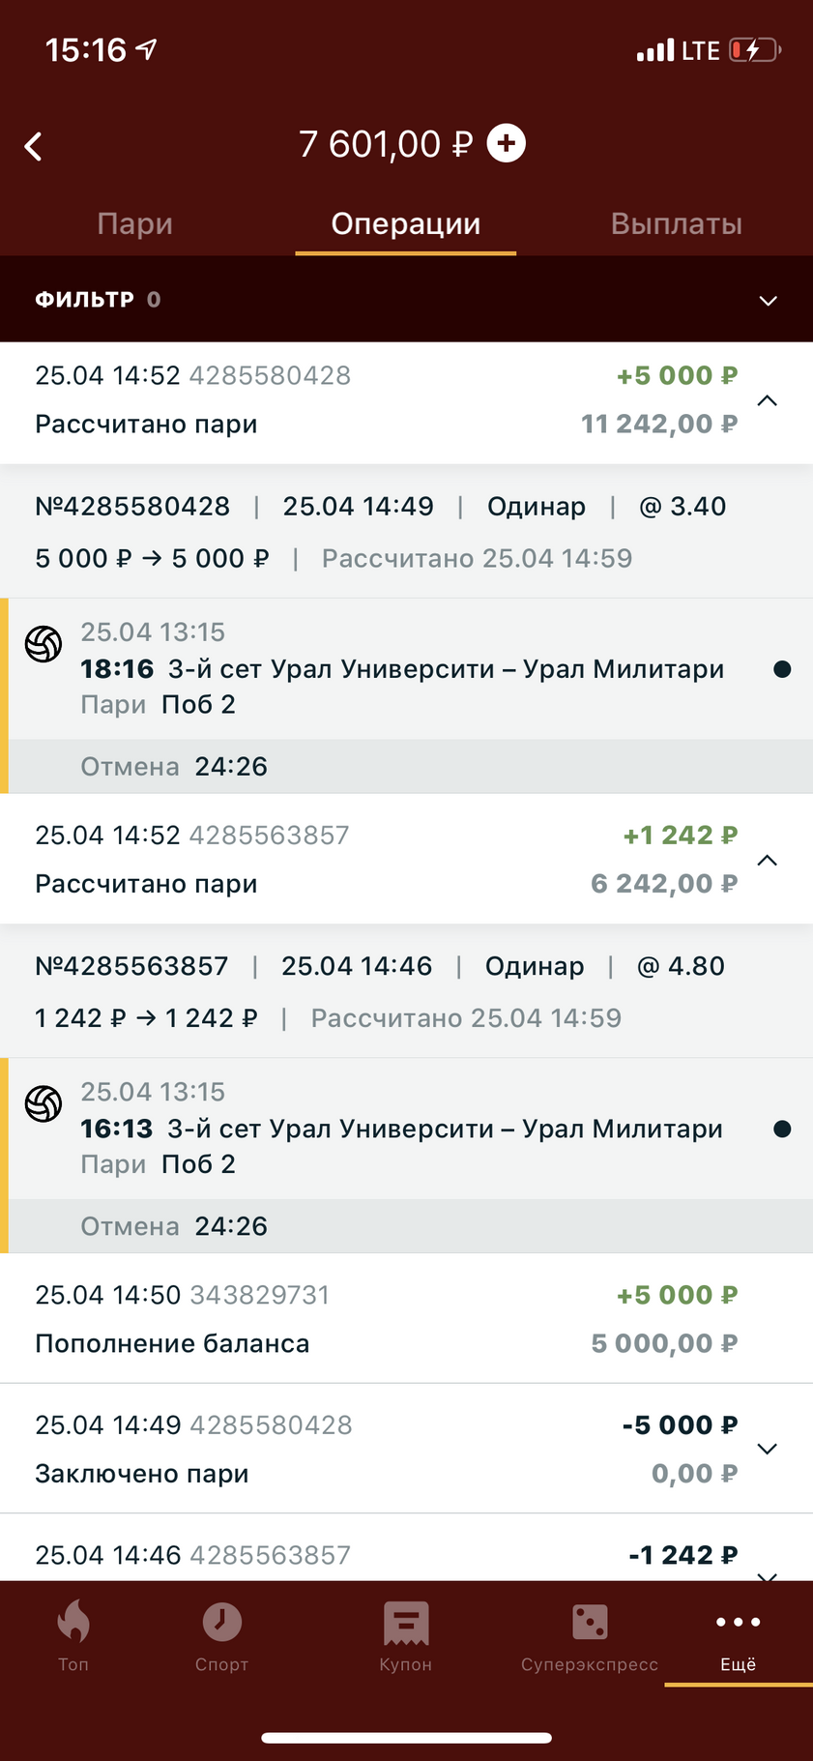Open the Спорт section with the clock icon
Image resolution: width=813 pixels, height=1761 pixels.
pyautogui.click(x=221, y=1636)
